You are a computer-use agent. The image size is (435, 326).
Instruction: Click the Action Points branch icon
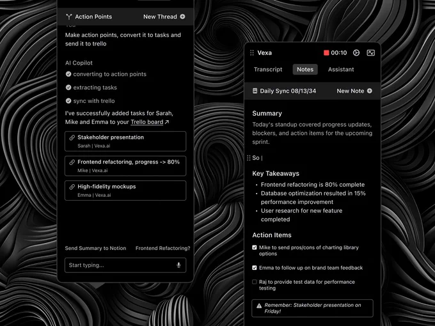[69, 17]
